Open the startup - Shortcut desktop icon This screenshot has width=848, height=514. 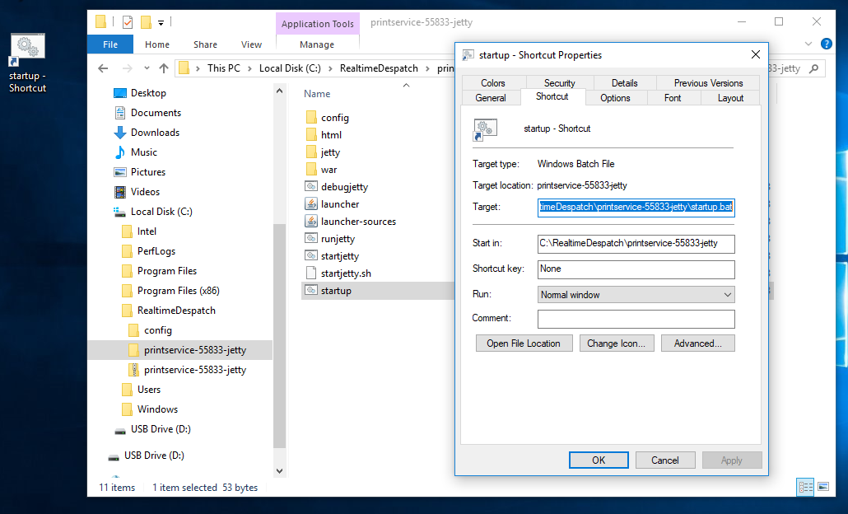click(x=27, y=45)
